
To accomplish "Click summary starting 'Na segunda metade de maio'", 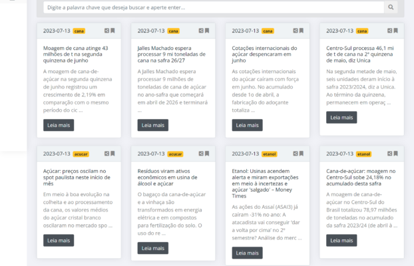I will 361,87.
